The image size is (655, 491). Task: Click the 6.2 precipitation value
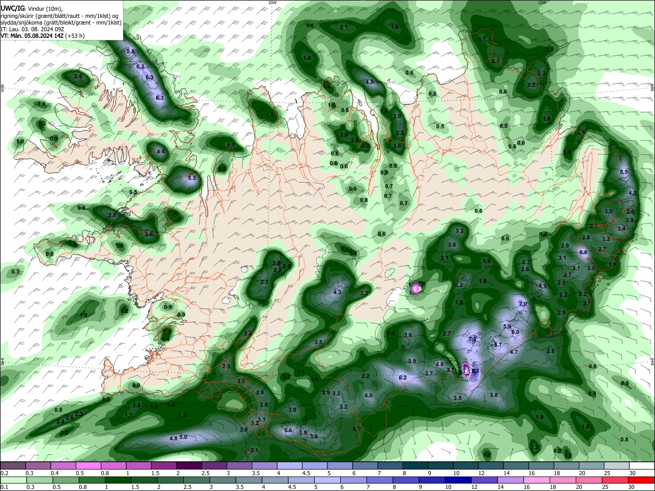coord(402,377)
